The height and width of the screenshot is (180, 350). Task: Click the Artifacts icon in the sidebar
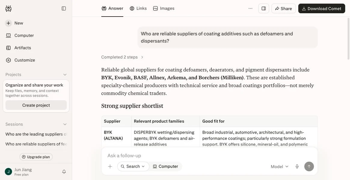coord(8,48)
